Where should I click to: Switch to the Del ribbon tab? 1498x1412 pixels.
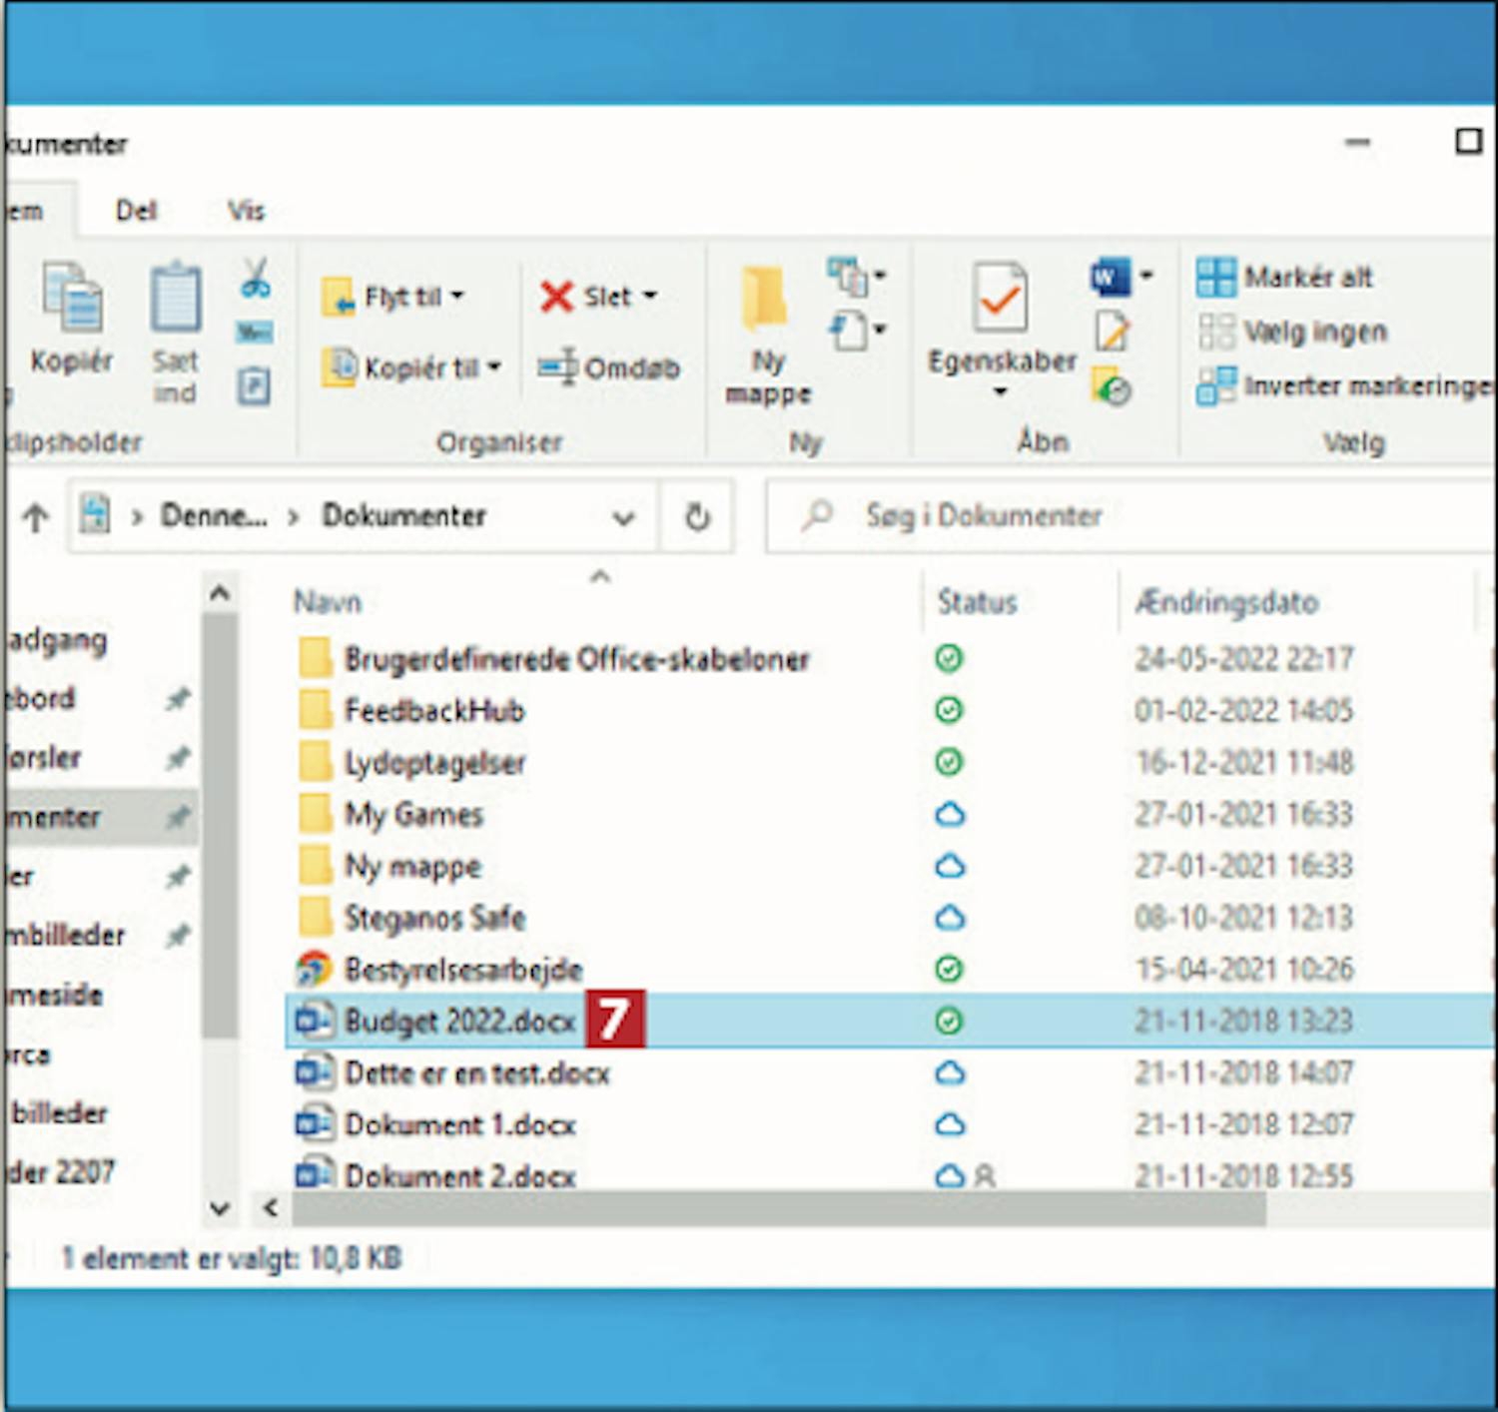point(136,211)
